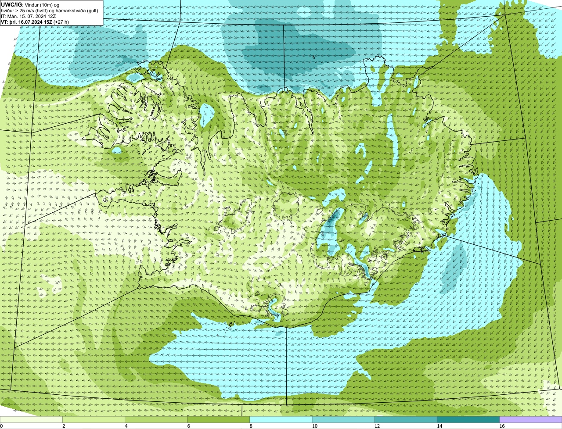
Task: Click the lavender above-16 m/s legend swatch
Action: [x=530, y=420]
